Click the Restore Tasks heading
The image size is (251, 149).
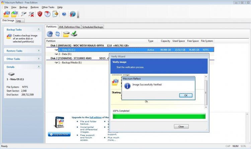pos(14,51)
